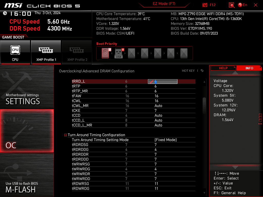Select the tRTP_MR timing row
Viewport: 263px width, 197px height.
(x=134, y=91)
